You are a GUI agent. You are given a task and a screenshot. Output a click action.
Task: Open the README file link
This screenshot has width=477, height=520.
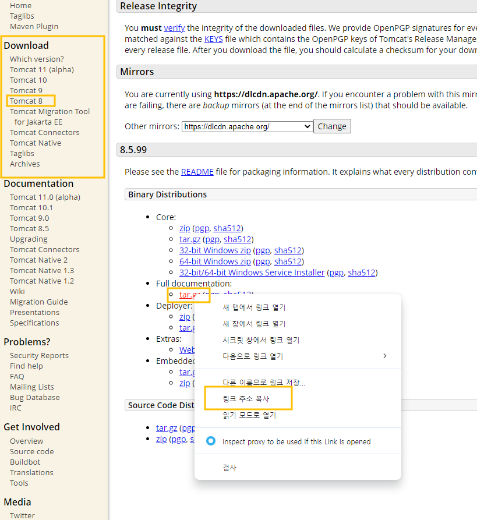197,172
